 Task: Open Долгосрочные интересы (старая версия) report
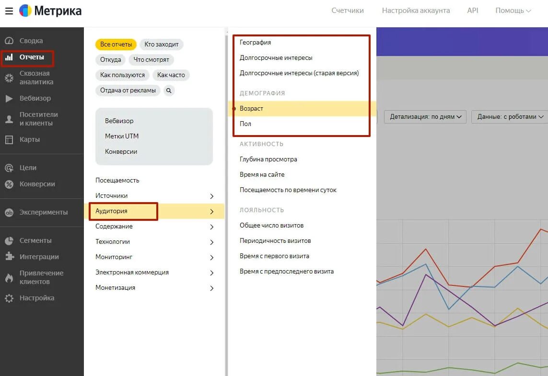[x=299, y=73]
